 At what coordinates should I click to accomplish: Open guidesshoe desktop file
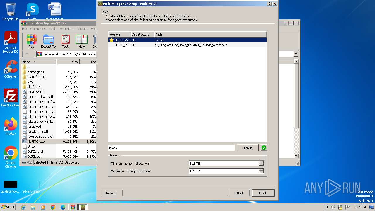coord(10,187)
